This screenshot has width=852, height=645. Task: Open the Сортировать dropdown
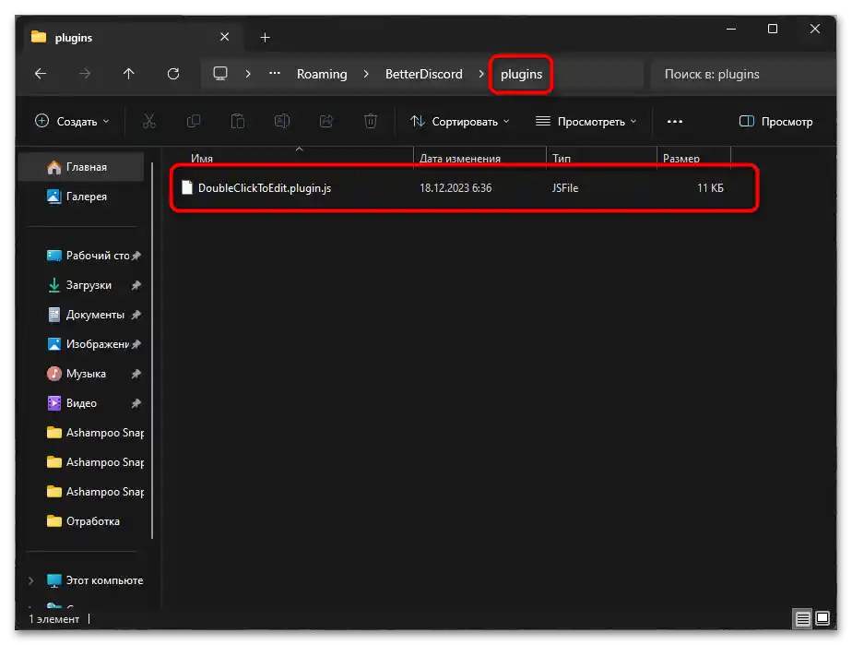coord(460,121)
